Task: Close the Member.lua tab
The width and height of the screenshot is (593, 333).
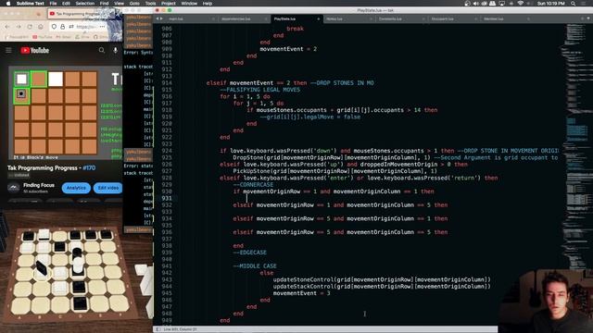Action: point(528,18)
